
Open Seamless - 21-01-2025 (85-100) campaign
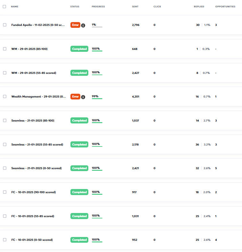coord(33,121)
